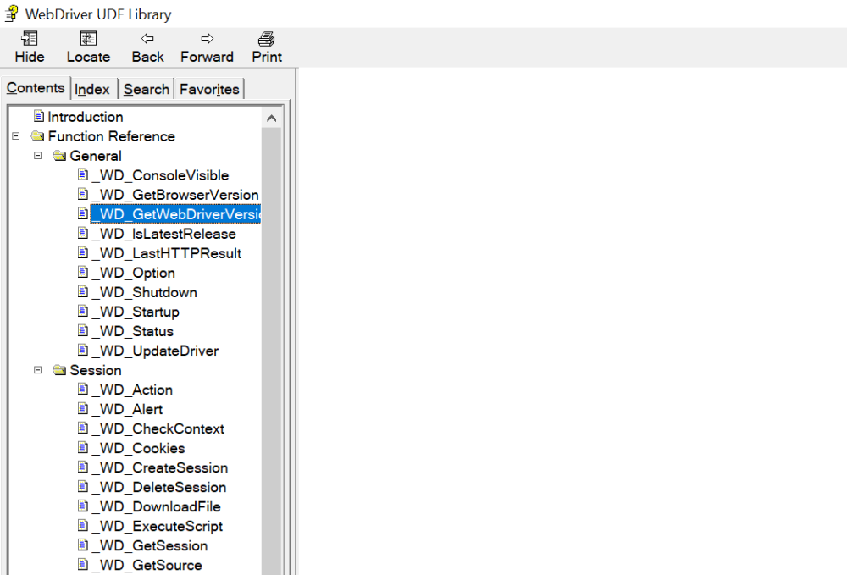This screenshot has height=575, width=847.
Task: Select the highlighted _WD_GetWebDriverVersion topic
Action: coord(175,214)
